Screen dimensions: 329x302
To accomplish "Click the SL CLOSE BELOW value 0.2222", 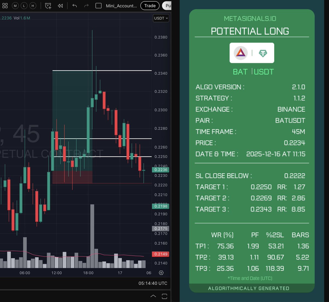I will point(295,176).
